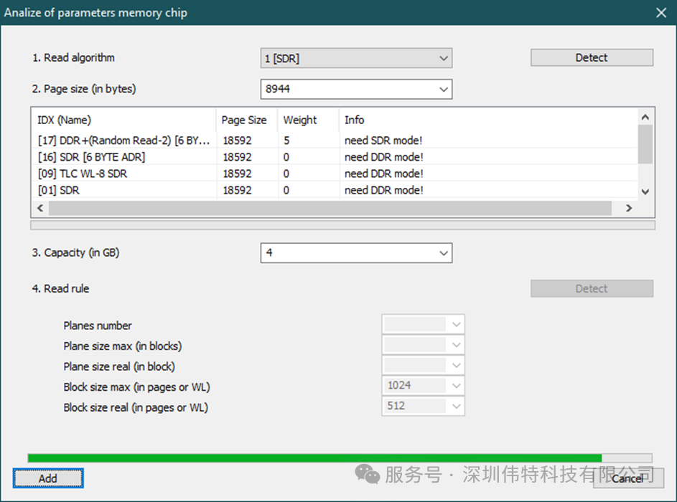677x502 pixels.
Task: Select the [17] DDR+(Random Read-2) row
Action: (x=123, y=141)
